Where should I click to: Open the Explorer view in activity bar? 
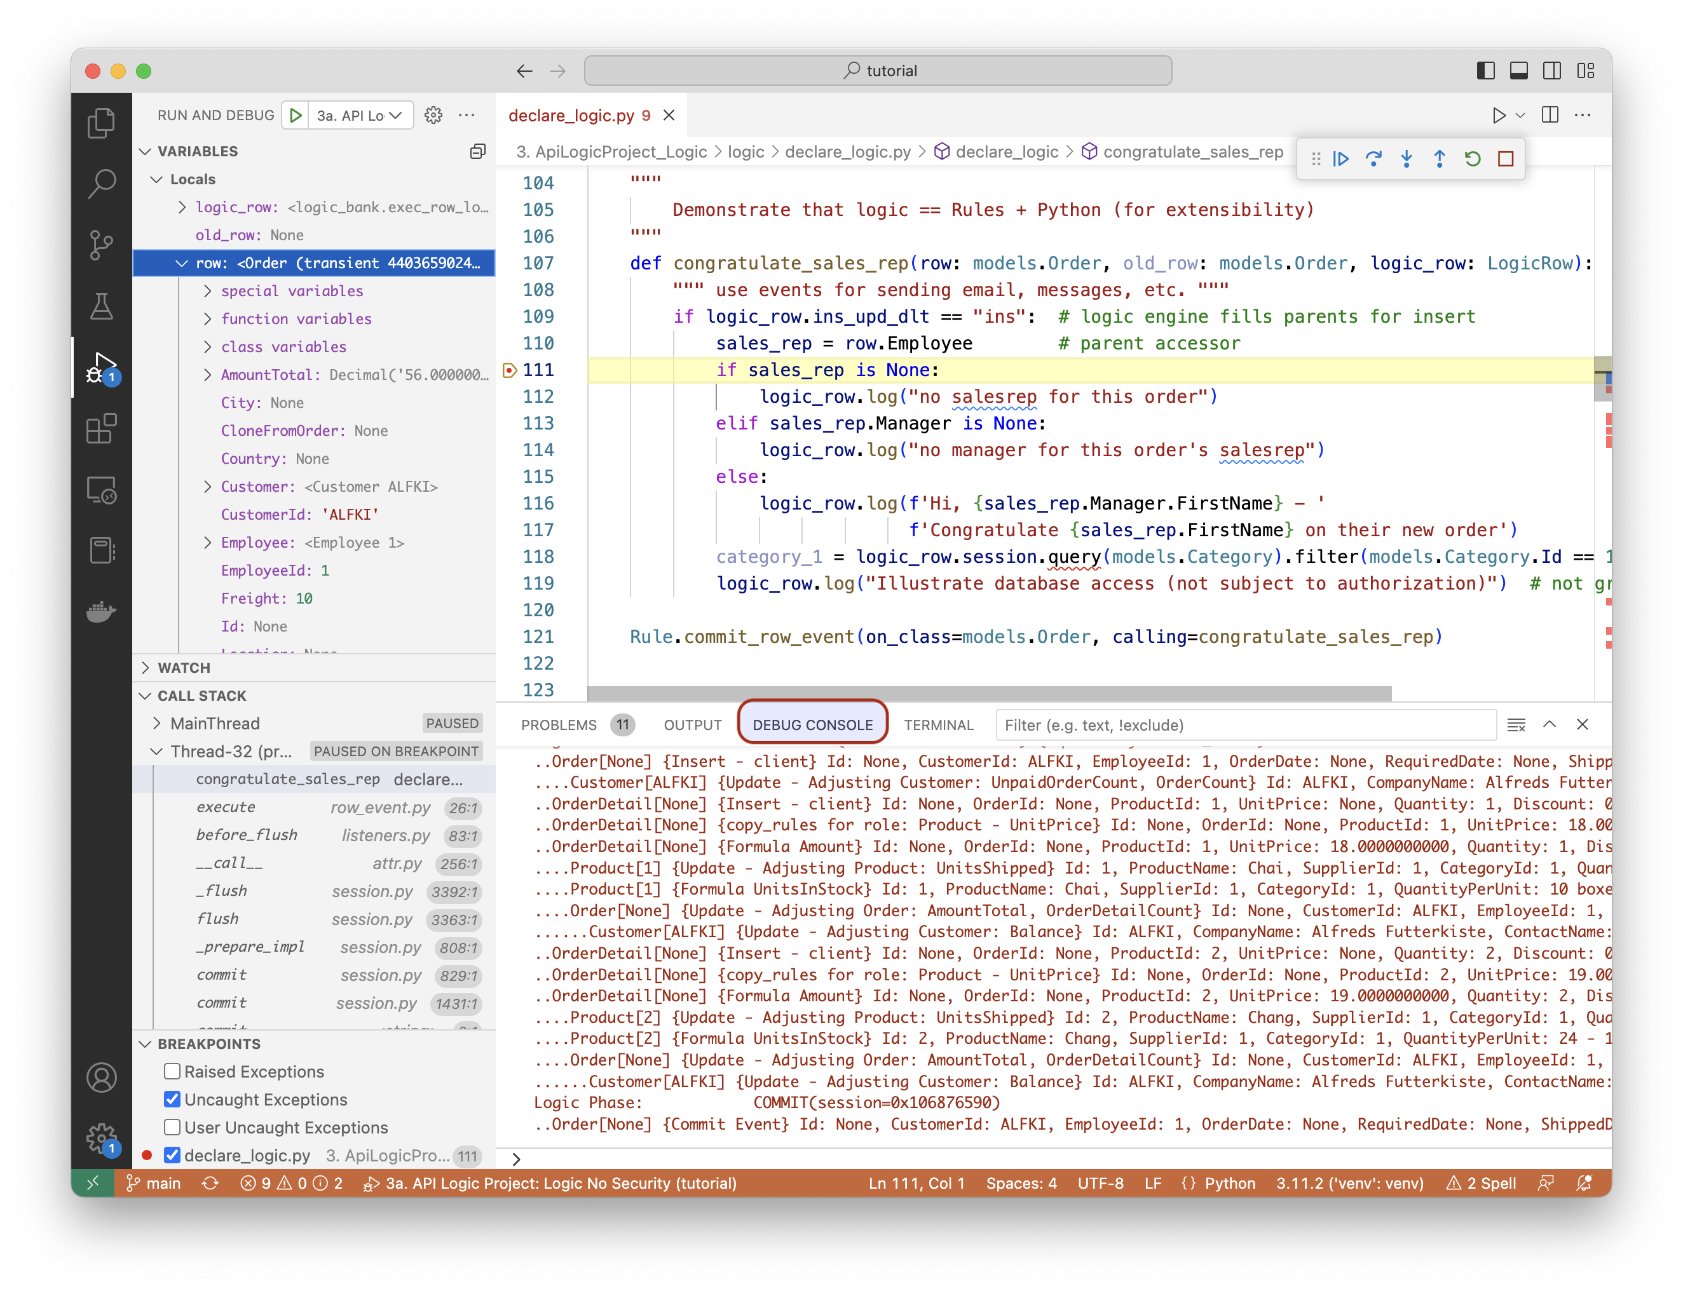pos(100,123)
